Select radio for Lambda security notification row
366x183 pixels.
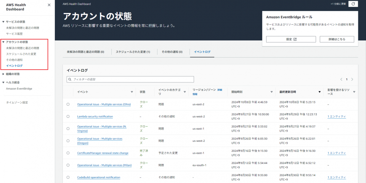(x=68, y=117)
